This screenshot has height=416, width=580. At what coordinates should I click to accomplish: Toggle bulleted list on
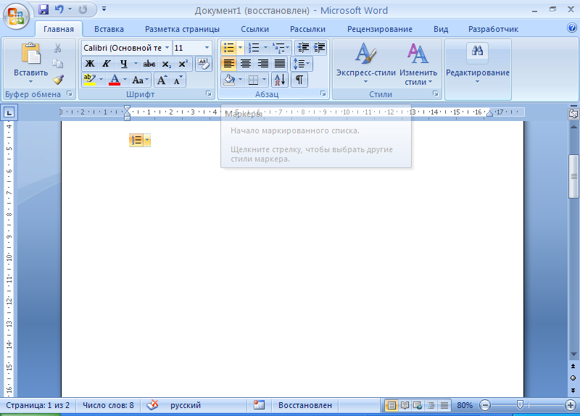(x=228, y=48)
